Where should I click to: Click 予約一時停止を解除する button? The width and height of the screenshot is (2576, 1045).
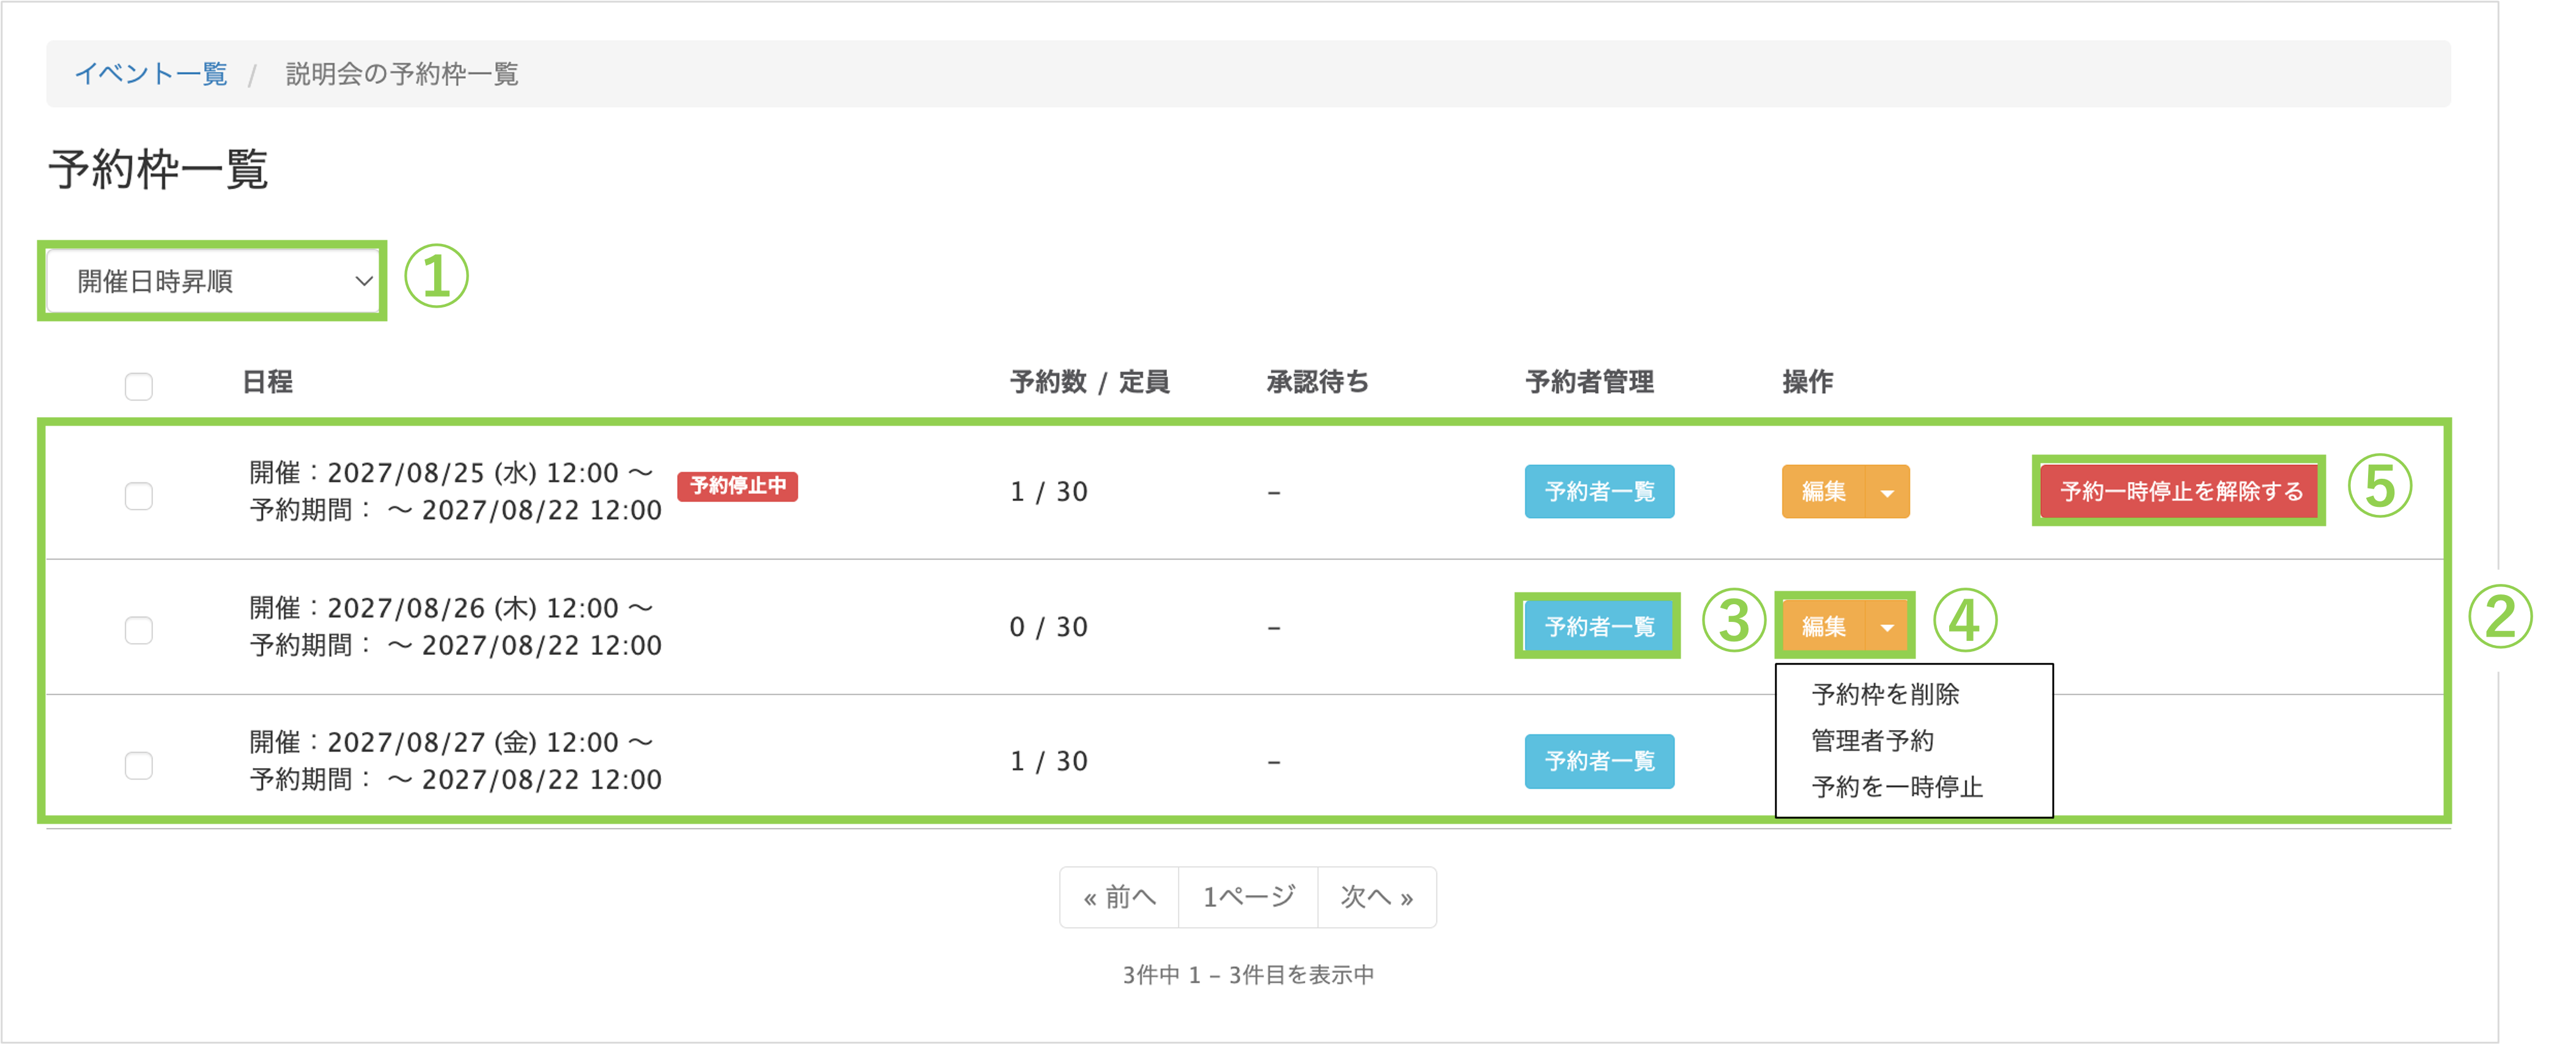2180,492
